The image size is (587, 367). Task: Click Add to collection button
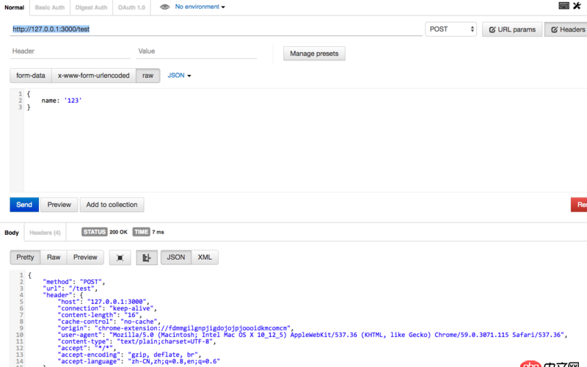pos(112,205)
